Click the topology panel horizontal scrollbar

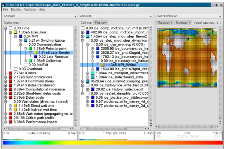186,126
